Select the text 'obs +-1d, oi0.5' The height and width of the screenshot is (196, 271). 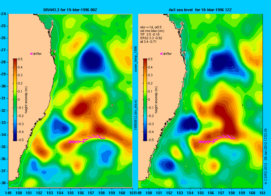tap(151, 27)
